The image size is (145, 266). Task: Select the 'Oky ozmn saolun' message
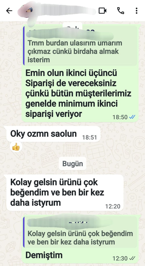[x=53, y=134]
